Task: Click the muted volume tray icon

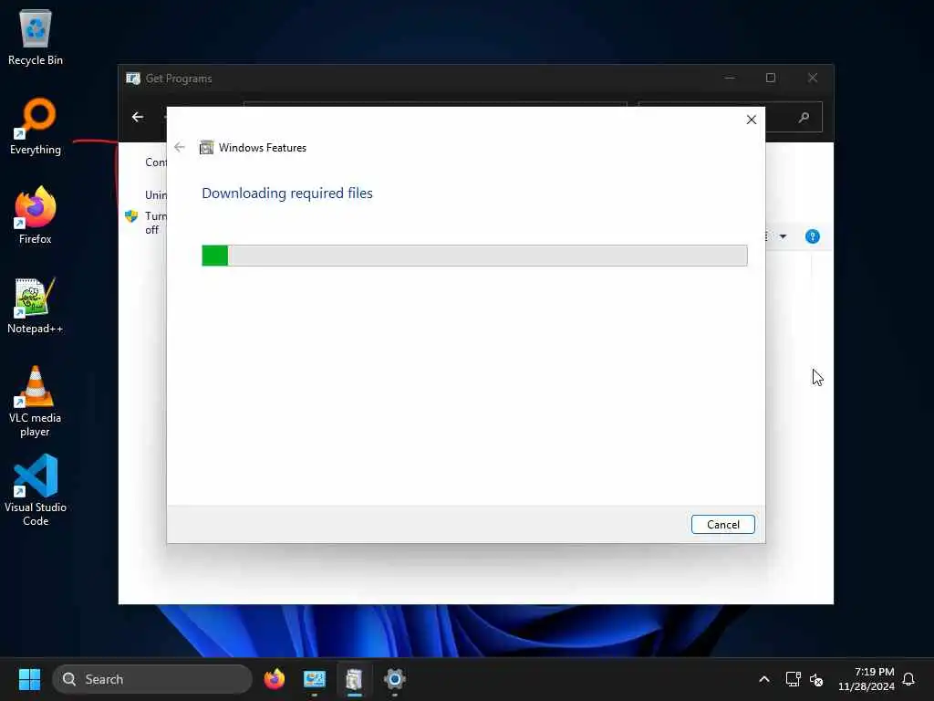Action: click(x=816, y=679)
